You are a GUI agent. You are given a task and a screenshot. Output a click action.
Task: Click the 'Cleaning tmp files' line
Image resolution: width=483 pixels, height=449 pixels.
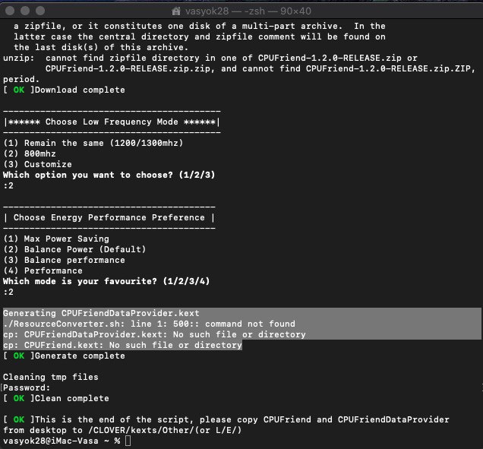pos(51,377)
